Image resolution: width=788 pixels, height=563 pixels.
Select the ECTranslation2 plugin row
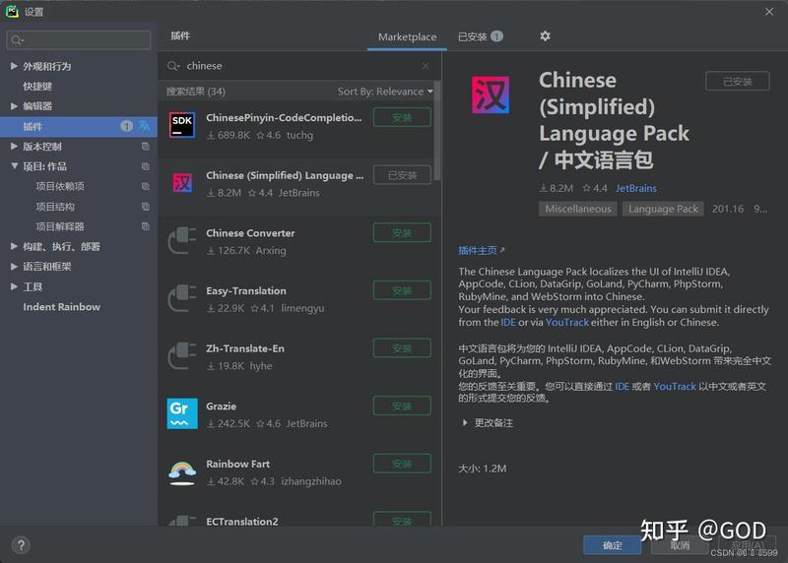(x=300, y=518)
